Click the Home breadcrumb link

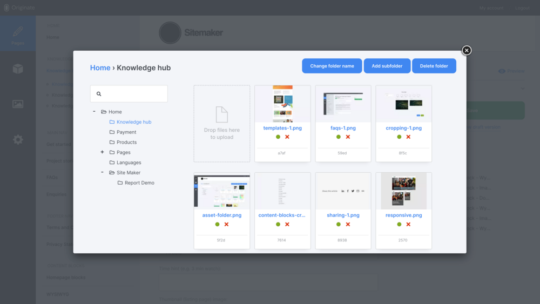[x=100, y=67]
